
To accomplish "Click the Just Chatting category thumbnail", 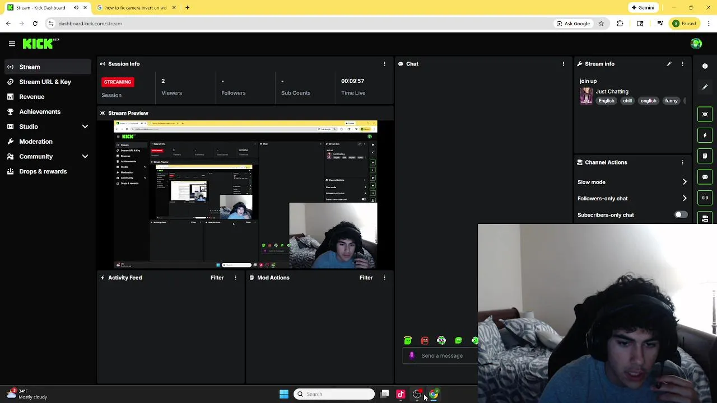I will tap(586, 96).
